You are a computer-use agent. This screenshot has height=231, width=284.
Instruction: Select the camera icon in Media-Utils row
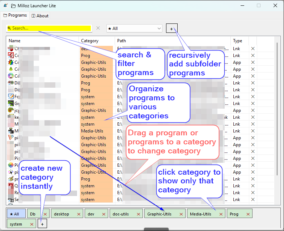[11, 131]
